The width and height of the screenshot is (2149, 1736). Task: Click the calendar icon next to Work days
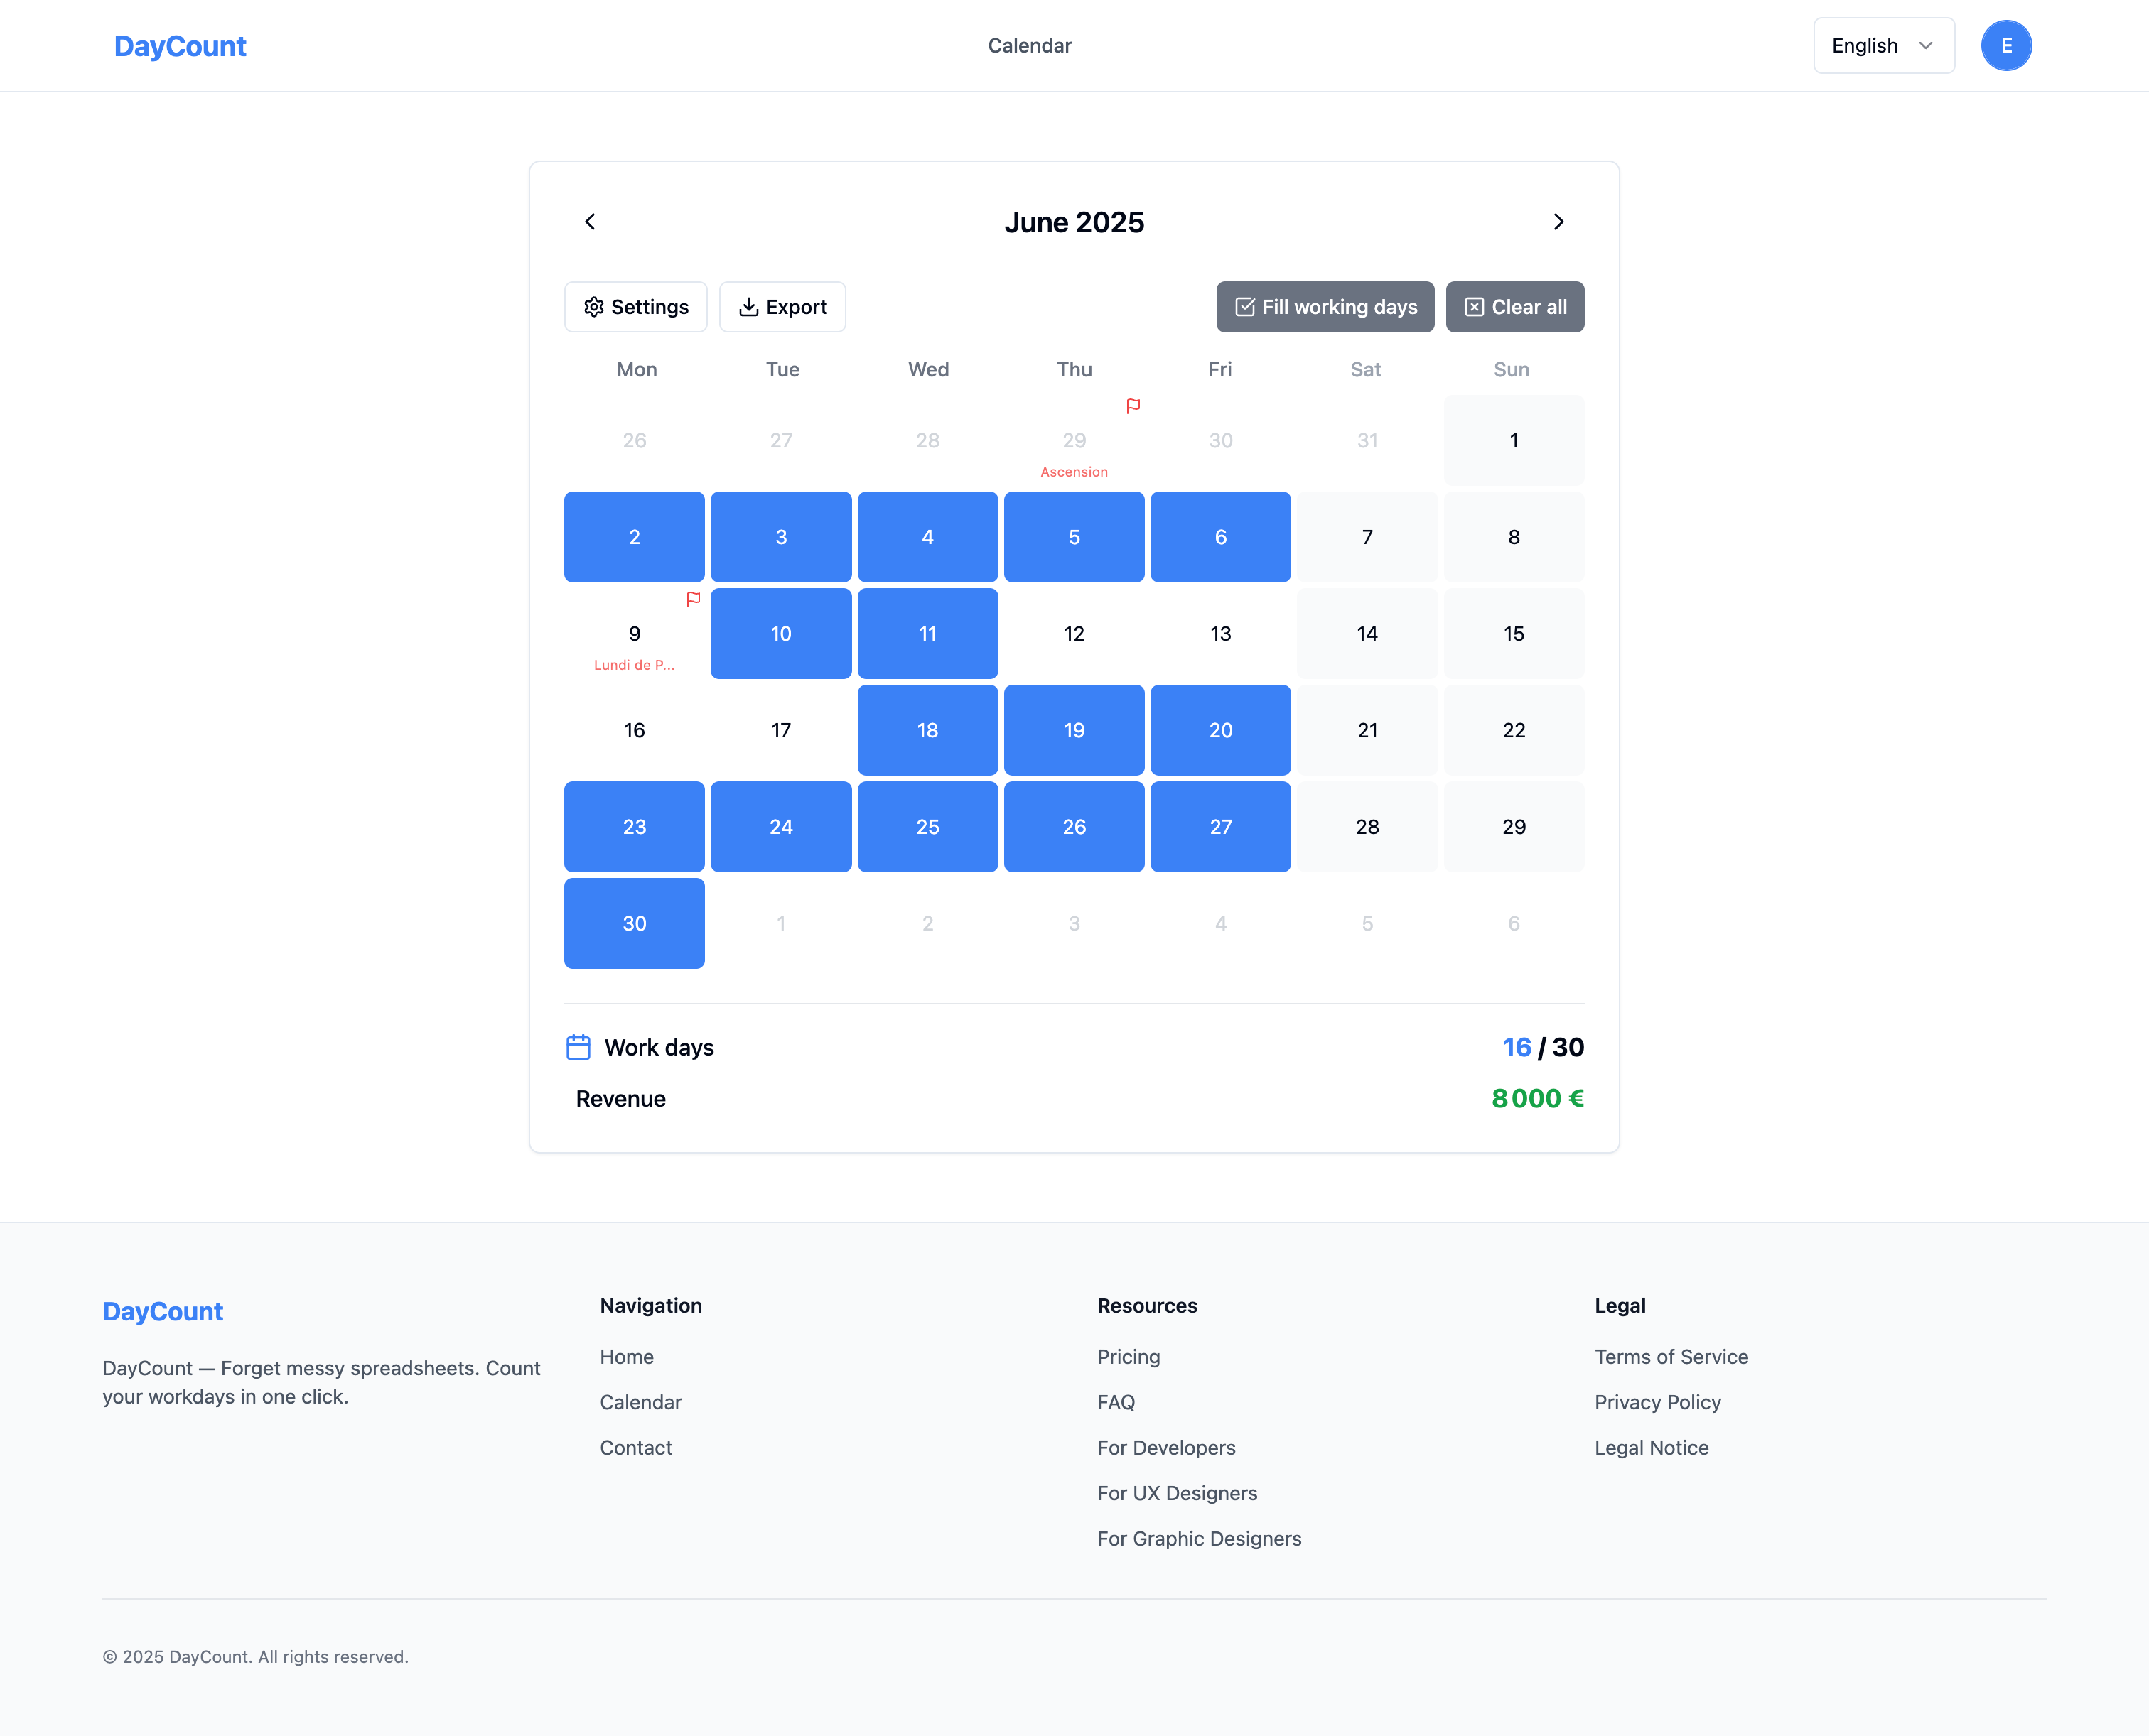click(578, 1046)
